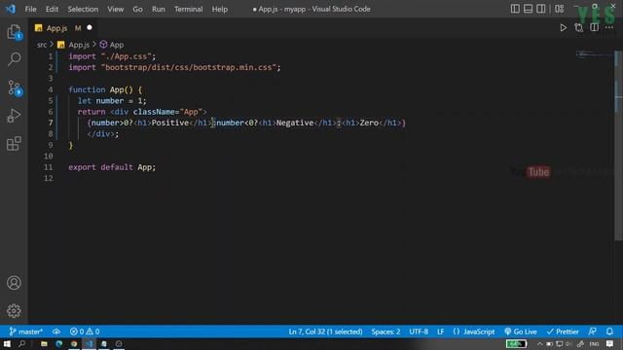The image size is (623, 350).
Task: Click the word Negative in line 7
Action: [x=295, y=122]
